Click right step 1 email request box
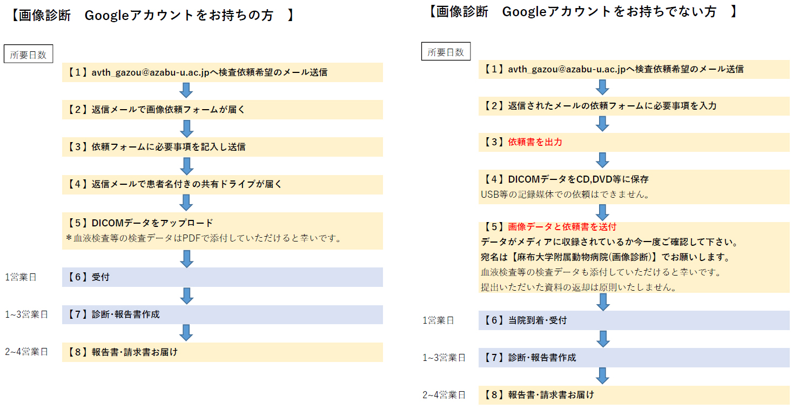 [634, 69]
